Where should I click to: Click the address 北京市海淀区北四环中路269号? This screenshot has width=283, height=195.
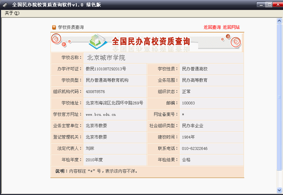114,103
